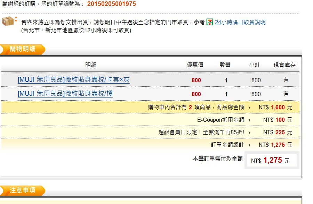
Task: Click the 訂單金額總計 label
Action: coord(227,145)
